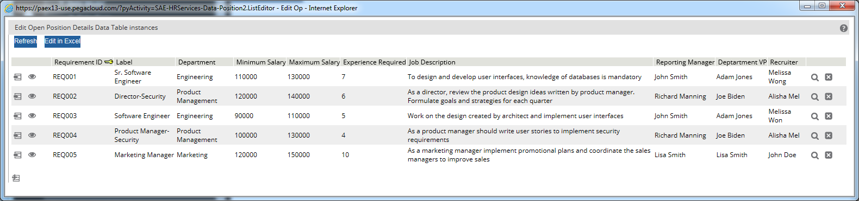859x201 pixels.
Task: Open the help icon at top right
Action: click(844, 28)
